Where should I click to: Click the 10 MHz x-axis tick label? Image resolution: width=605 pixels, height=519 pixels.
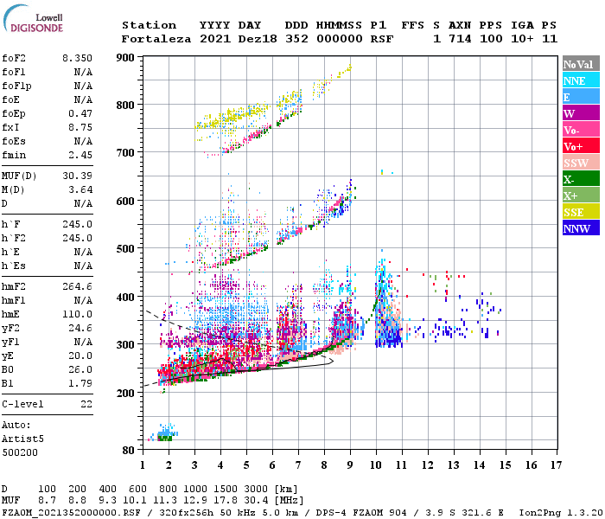click(x=376, y=465)
